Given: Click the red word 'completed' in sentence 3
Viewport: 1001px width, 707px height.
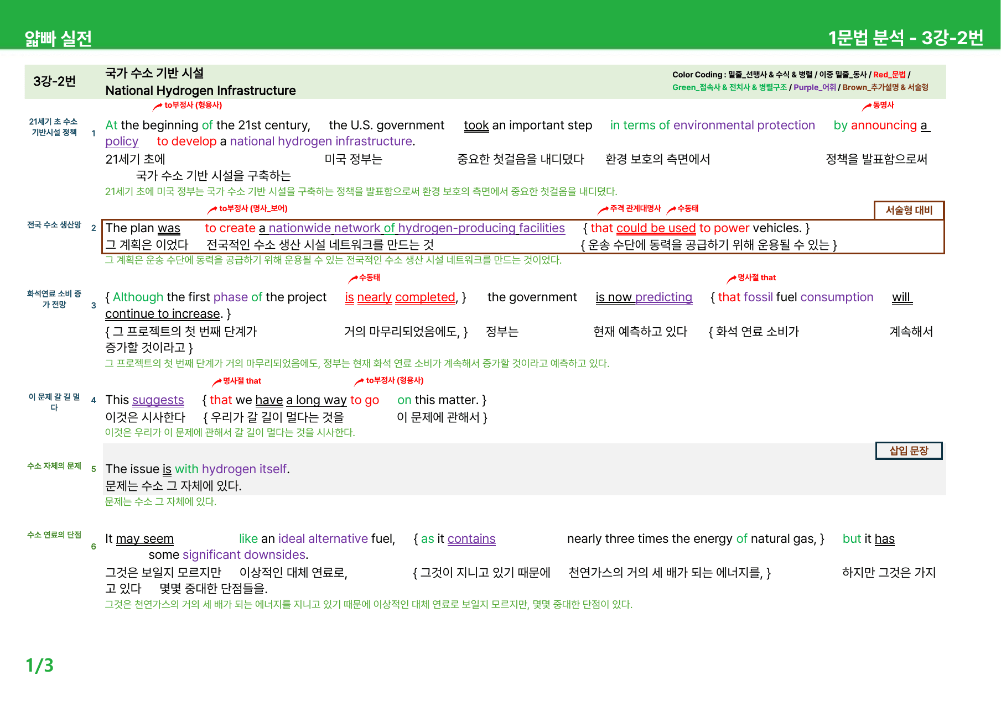Looking at the screenshot, I should pyautogui.click(x=425, y=297).
